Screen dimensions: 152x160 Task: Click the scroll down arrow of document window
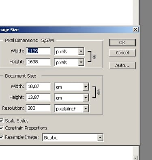pos(135,158)
